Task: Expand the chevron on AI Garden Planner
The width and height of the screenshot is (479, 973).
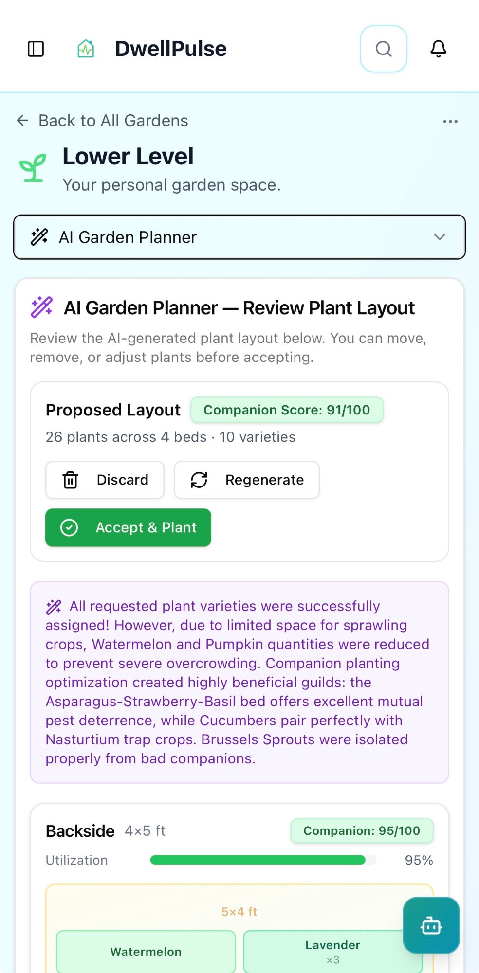Action: point(440,237)
